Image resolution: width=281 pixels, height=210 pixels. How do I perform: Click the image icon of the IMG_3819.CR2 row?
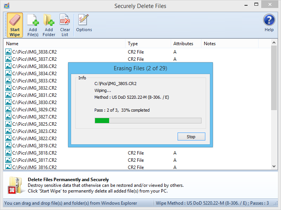[x=8, y=145]
